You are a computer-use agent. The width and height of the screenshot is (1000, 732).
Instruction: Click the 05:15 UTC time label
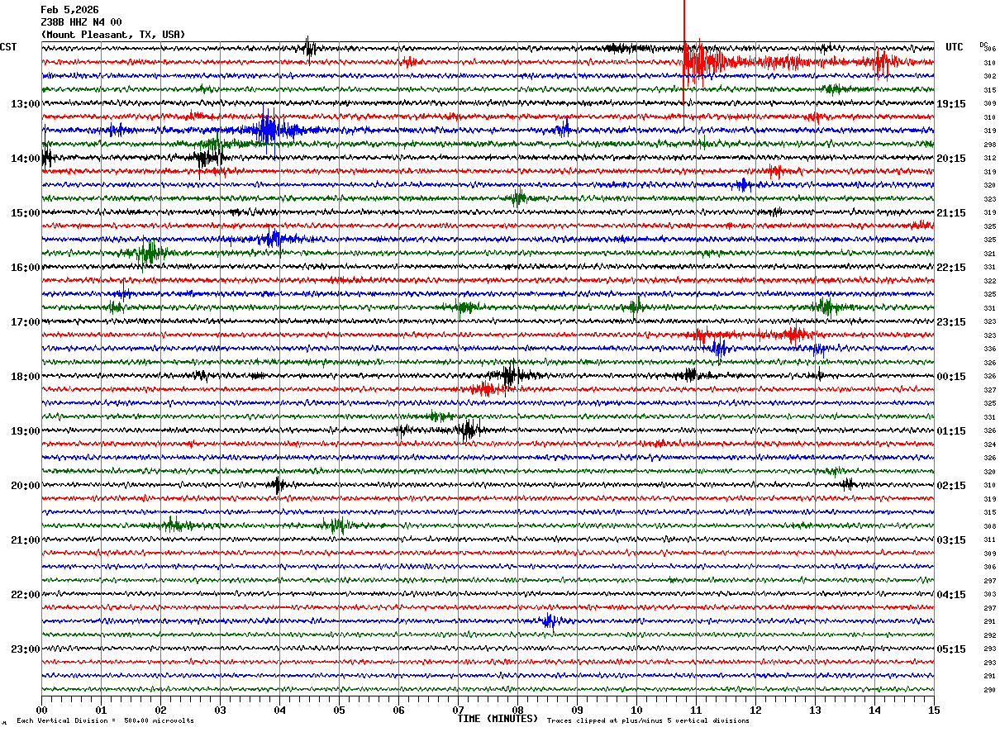[951, 649]
